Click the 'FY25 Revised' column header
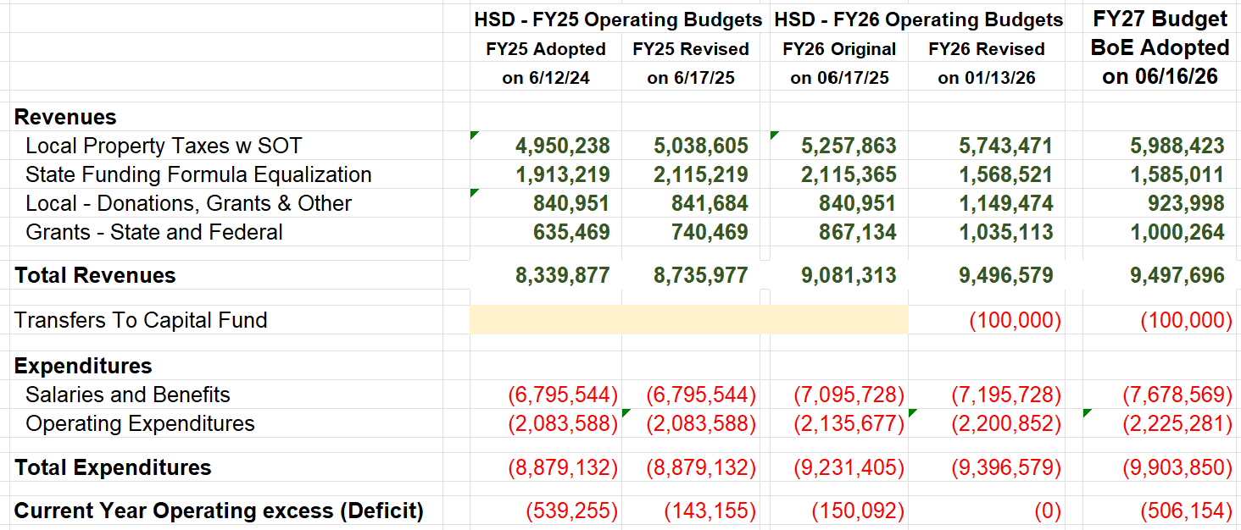The width and height of the screenshot is (1241, 530). (x=691, y=49)
